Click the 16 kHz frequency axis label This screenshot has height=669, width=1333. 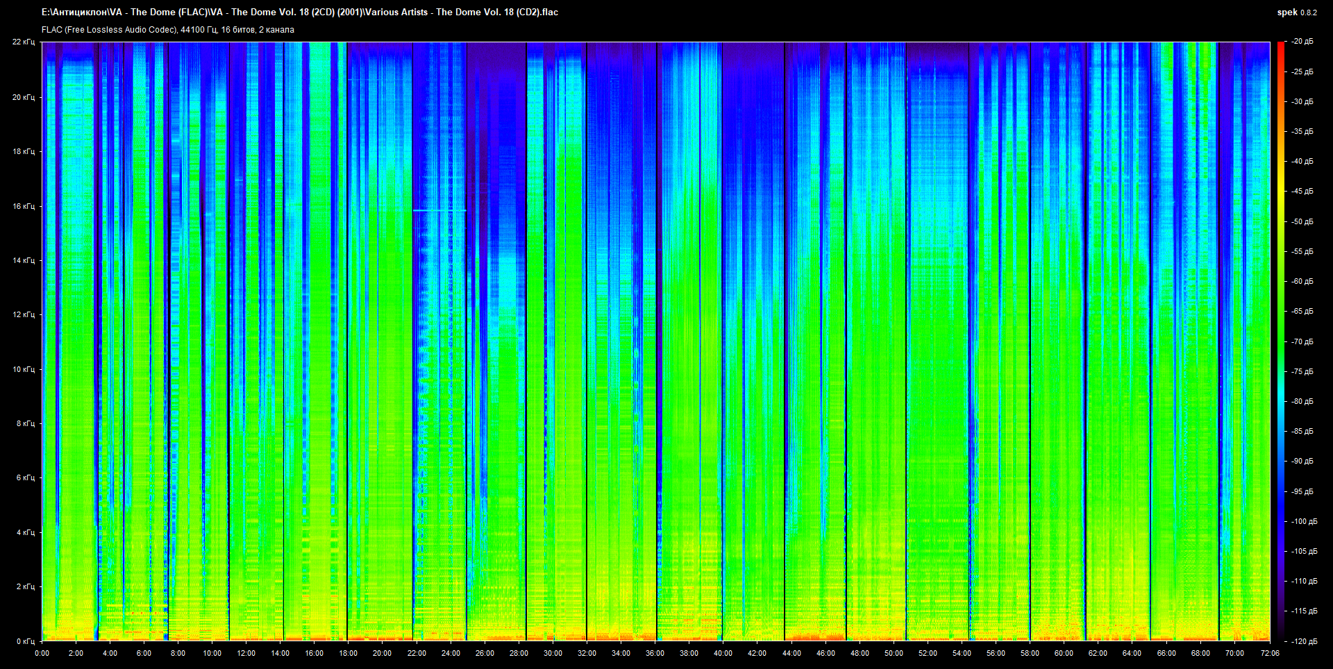23,206
